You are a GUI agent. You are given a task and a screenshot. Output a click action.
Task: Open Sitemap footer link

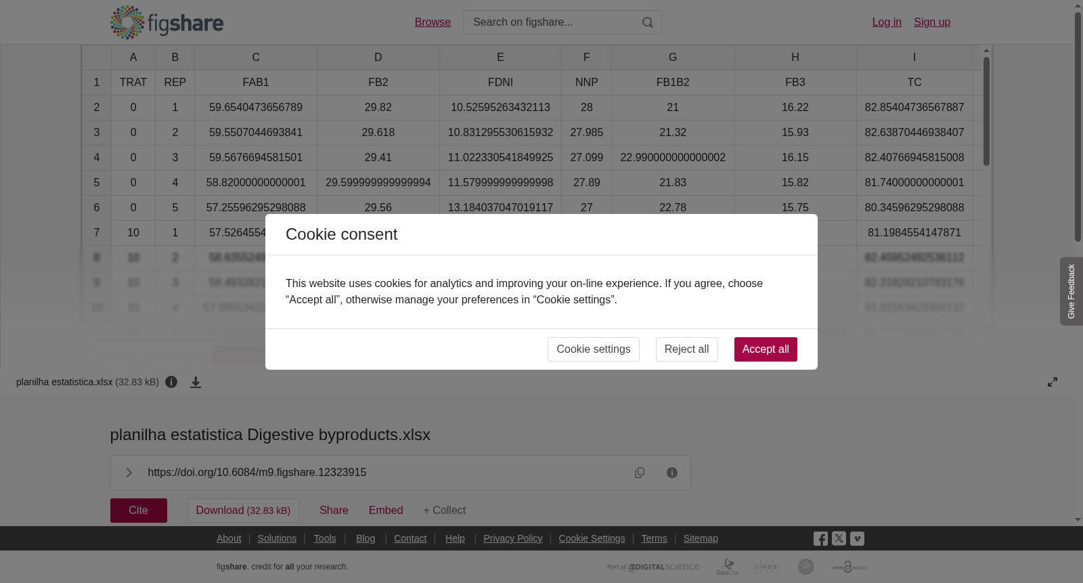[701, 538]
